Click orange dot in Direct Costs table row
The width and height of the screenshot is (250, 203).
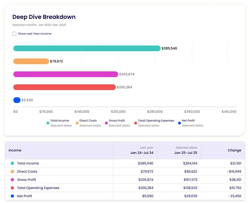pyautogui.click(x=12, y=172)
